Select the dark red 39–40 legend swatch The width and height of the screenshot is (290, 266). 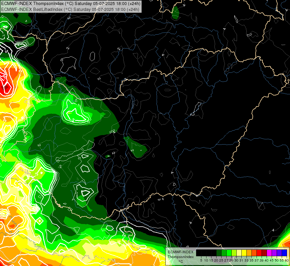pos(264,253)
